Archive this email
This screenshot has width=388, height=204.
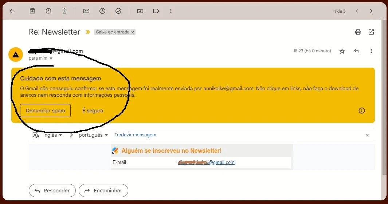(x=32, y=11)
